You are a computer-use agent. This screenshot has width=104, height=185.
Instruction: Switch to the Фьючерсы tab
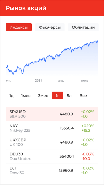pos(50,27)
